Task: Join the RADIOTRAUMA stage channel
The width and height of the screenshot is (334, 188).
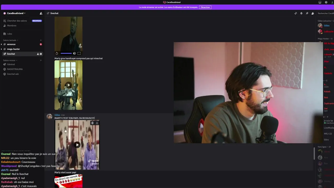Action: [x=15, y=69]
